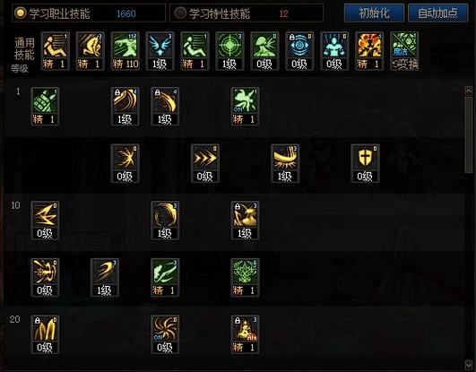Toggle the golden swirl ON skill at level 20
Screen dimensions: 476x372
click(x=165, y=334)
